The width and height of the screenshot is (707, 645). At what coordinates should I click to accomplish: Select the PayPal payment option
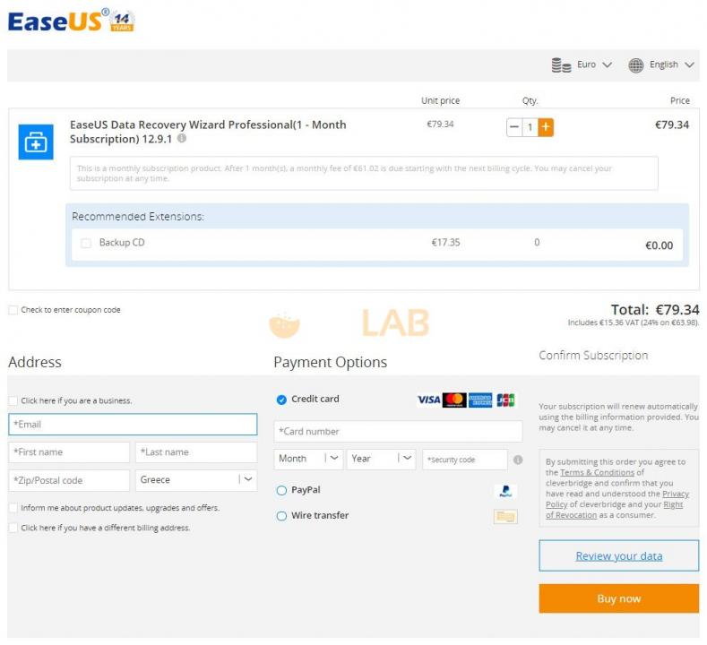coord(281,490)
